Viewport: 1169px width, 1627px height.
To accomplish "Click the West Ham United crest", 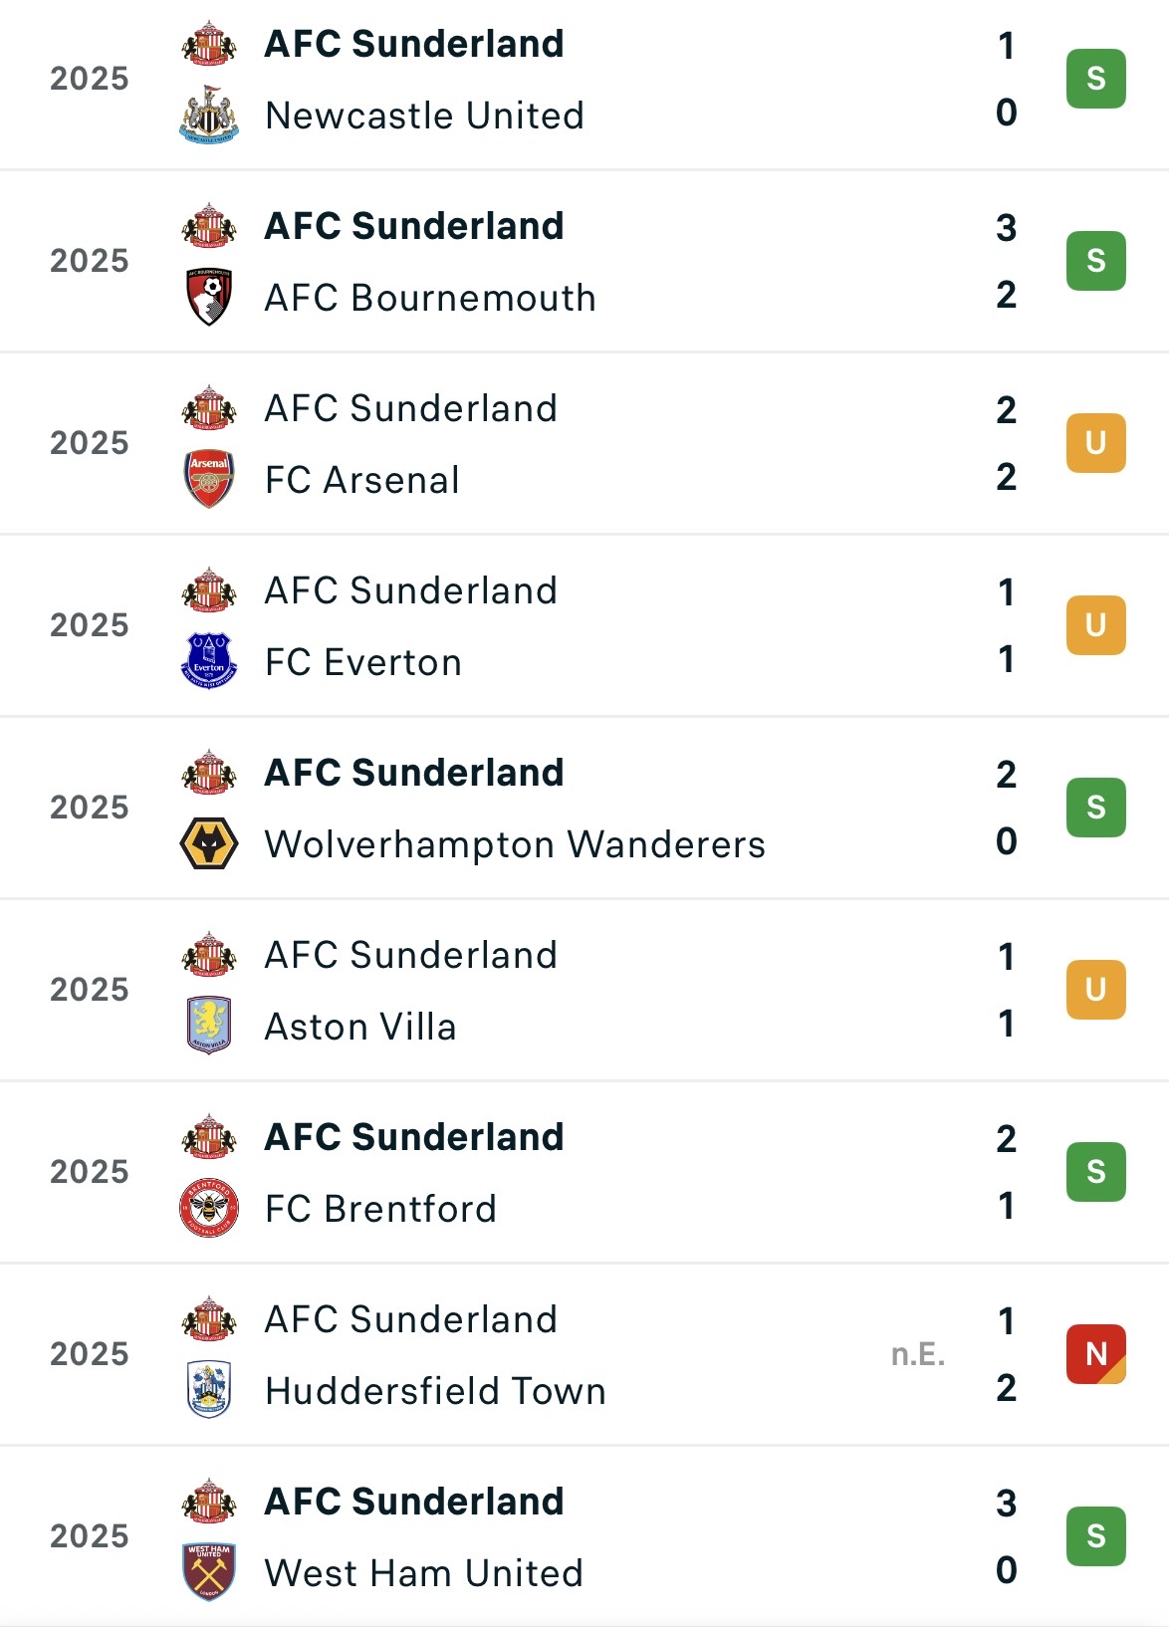I will click(209, 1572).
